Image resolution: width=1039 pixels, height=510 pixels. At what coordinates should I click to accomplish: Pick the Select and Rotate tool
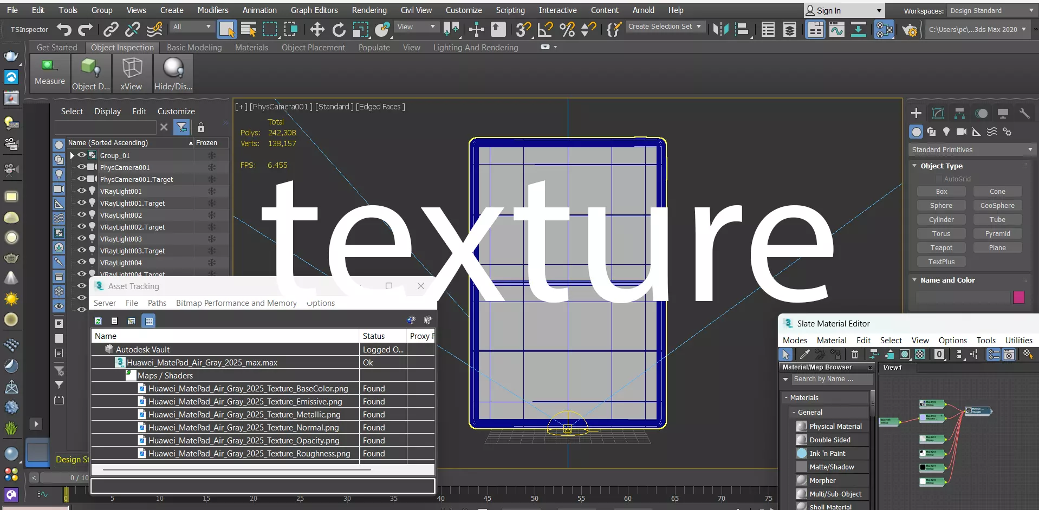click(339, 29)
